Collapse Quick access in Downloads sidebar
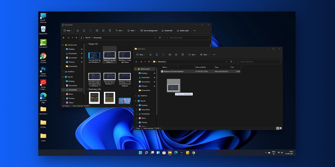 [x=63, y=45]
